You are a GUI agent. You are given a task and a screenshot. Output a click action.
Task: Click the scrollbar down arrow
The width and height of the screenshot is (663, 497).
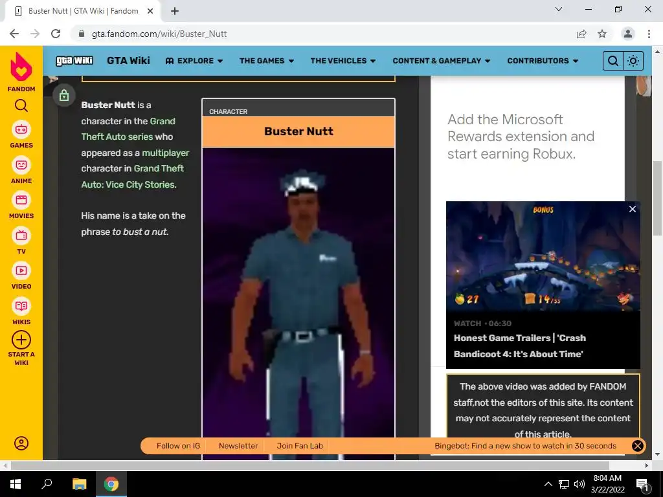pyautogui.click(x=657, y=455)
